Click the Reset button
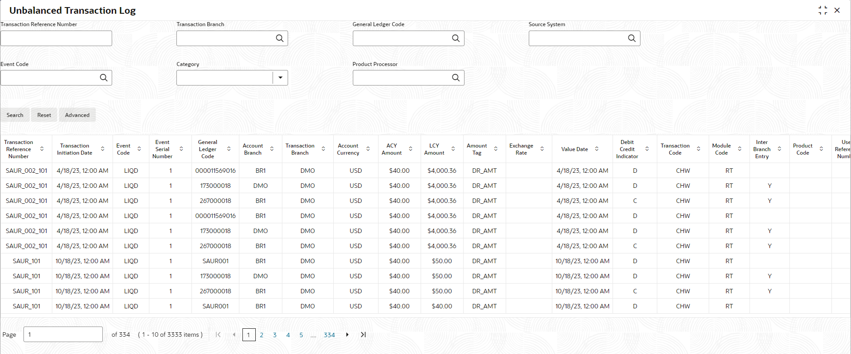 tap(44, 115)
